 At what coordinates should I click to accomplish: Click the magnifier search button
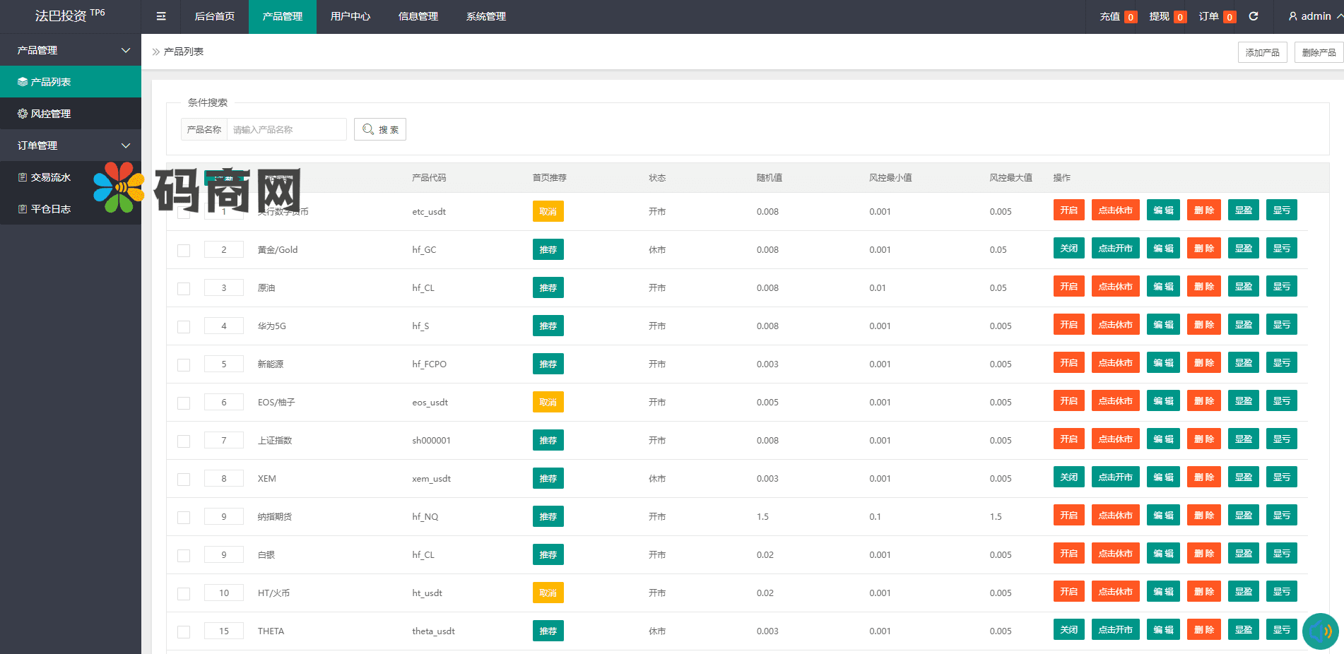tap(380, 129)
